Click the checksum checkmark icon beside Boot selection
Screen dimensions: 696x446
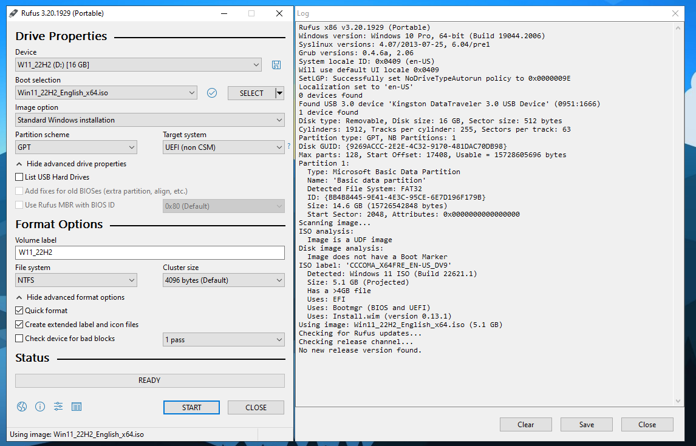point(212,93)
